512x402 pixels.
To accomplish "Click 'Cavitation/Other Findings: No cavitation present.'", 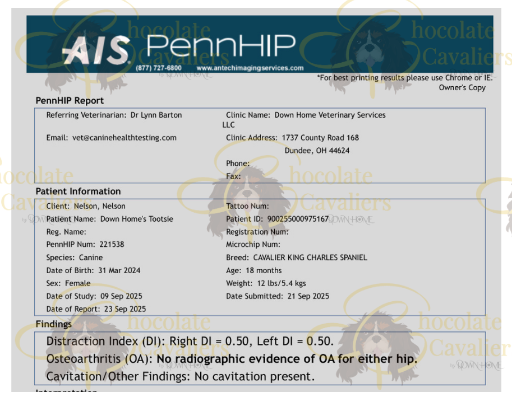I will (181, 377).
